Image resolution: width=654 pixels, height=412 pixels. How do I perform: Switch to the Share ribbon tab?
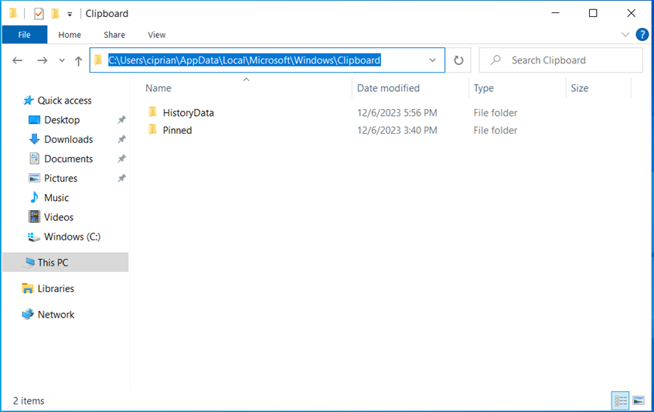tap(114, 35)
